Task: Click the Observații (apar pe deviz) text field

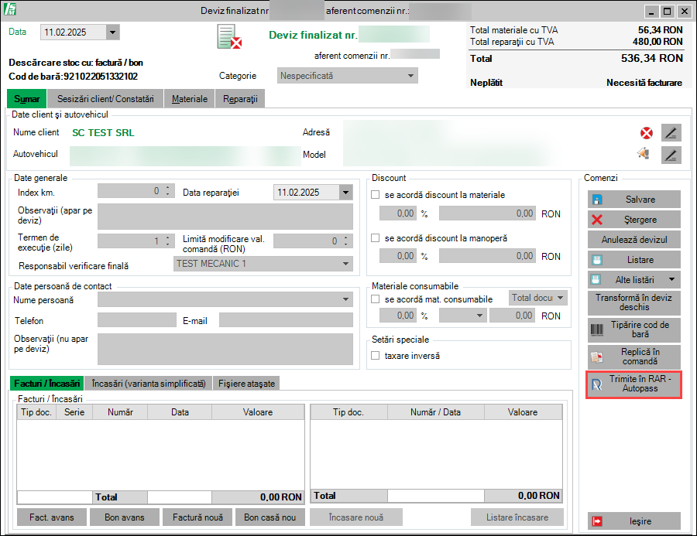Action: click(224, 217)
